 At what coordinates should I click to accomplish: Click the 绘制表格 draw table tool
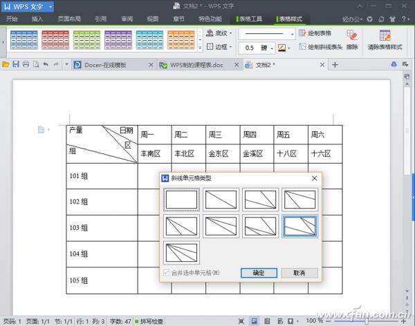click(315, 33)
